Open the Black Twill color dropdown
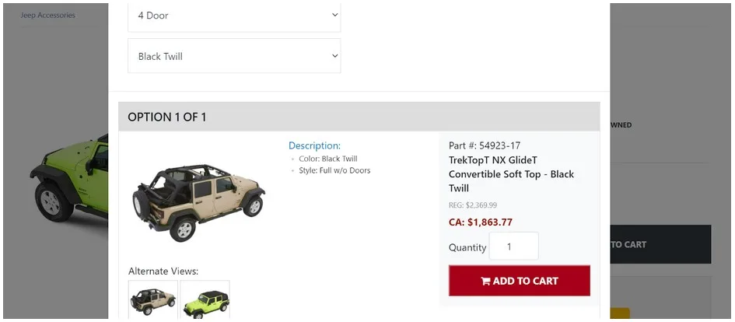This screenshot has height=322, width=735. (233, 56)
